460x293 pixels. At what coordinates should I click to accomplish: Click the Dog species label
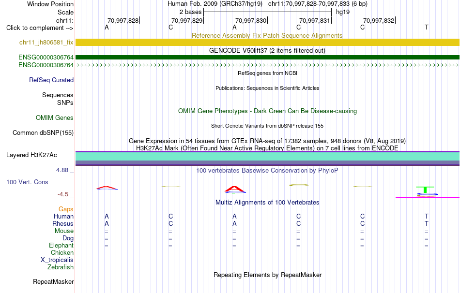(68, 238)
